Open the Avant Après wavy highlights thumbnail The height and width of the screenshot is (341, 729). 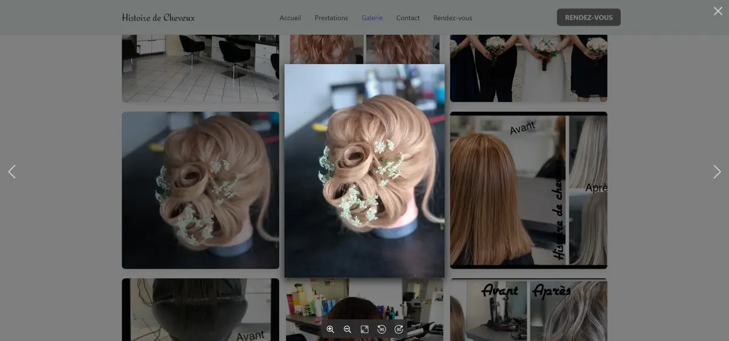(529, 309)
